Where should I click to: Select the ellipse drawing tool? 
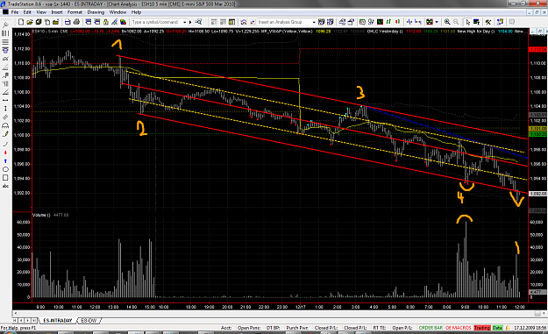coord(5,169)
